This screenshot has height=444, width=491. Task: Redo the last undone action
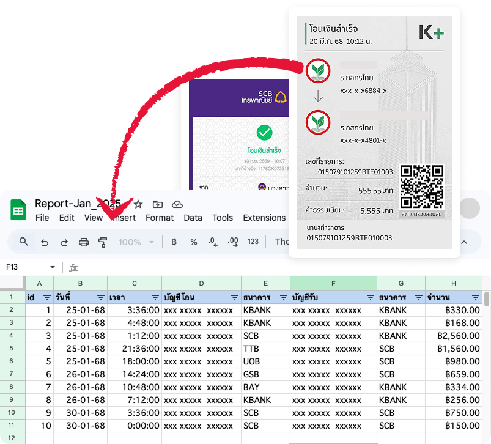[64, 242]
